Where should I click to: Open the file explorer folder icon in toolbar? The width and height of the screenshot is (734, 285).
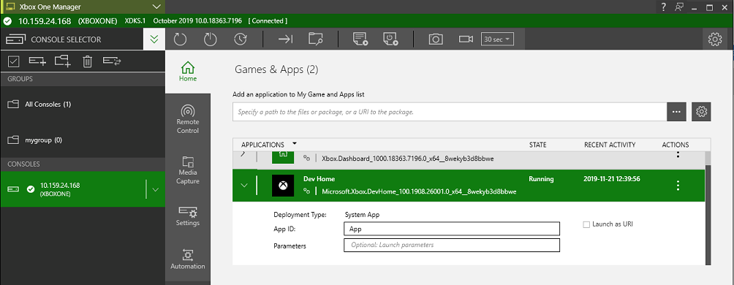pyautogui.click(x=316, y=39)
